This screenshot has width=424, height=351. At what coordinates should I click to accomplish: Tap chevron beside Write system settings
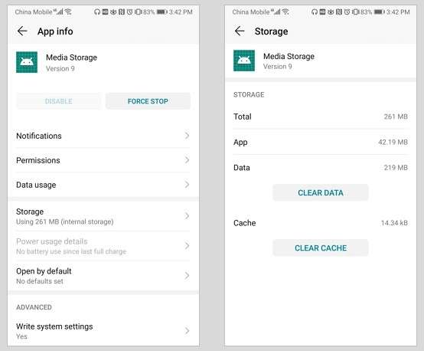coord(187,331)
